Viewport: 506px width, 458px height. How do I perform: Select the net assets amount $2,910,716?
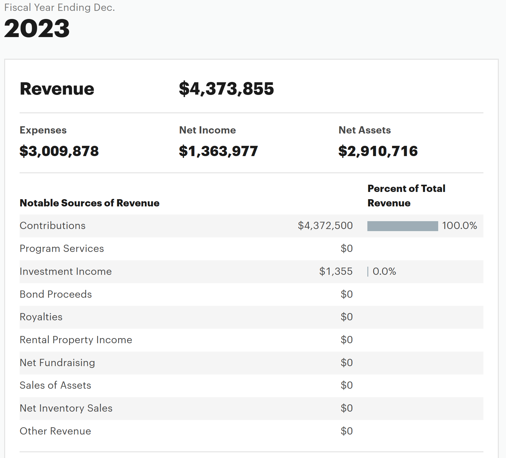[378, 151]
